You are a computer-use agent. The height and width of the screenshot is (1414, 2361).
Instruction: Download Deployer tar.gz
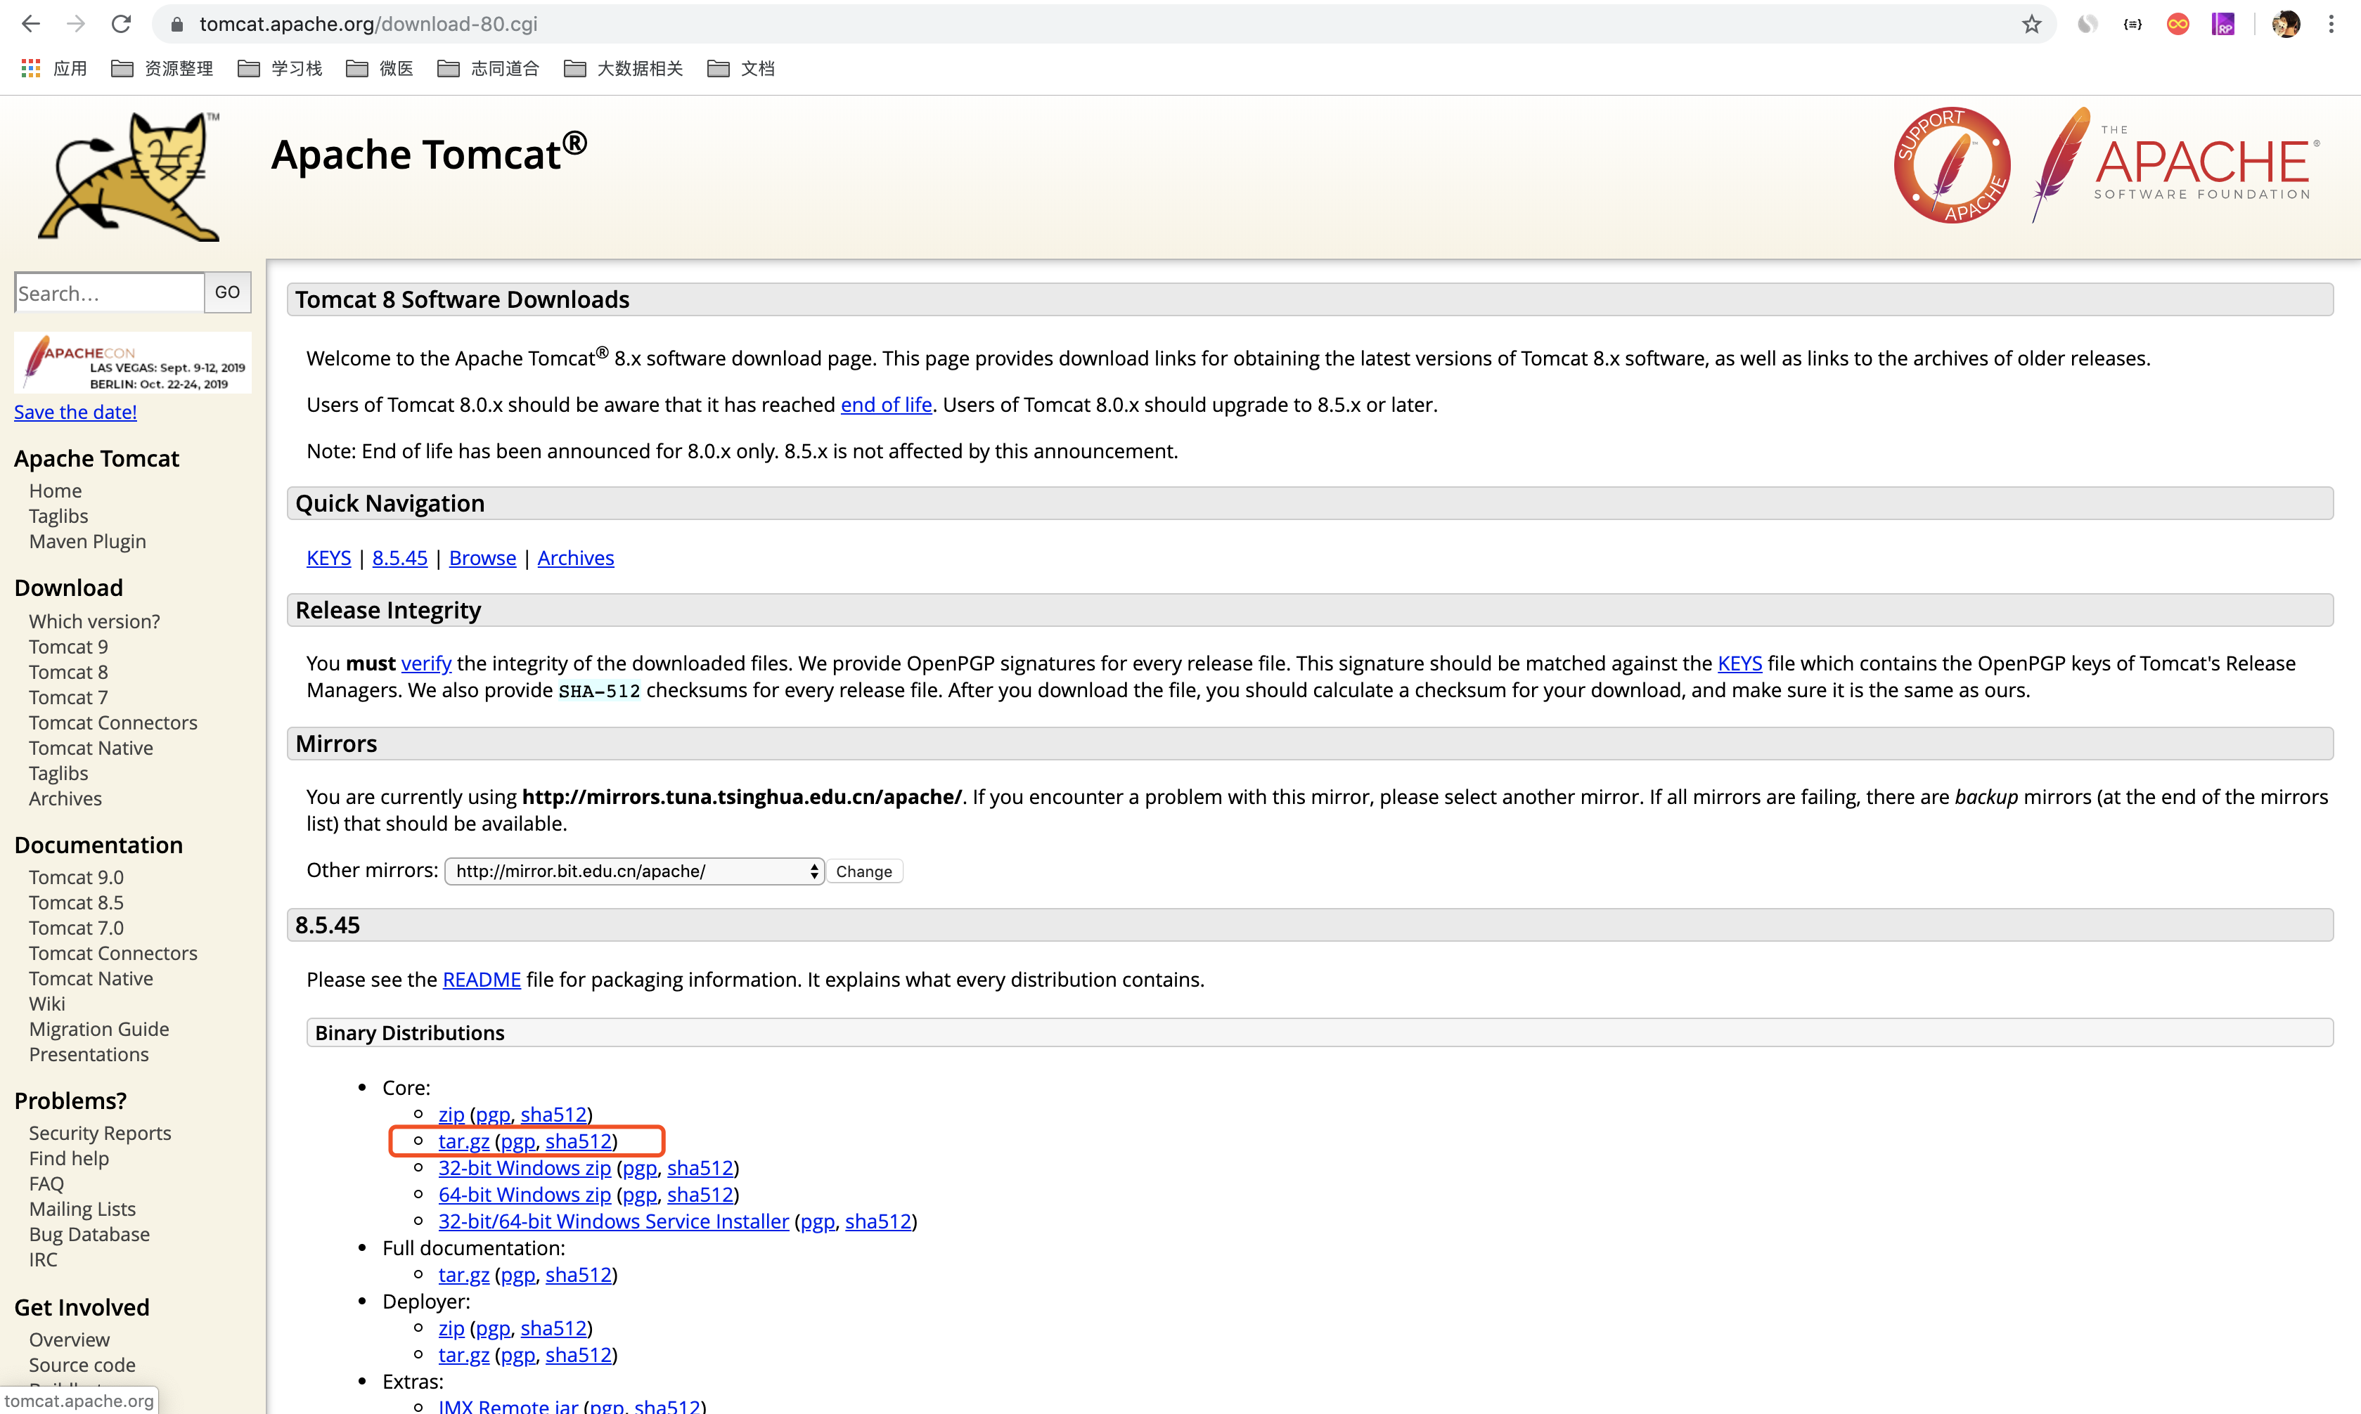point(463,1354)
